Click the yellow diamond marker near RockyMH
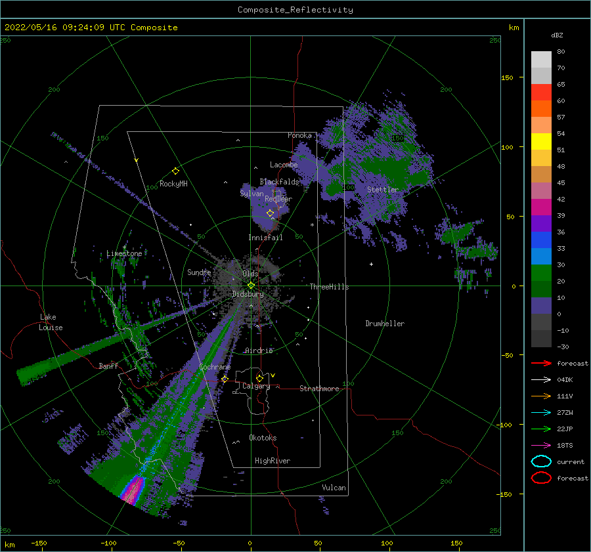 click(175, 171)
